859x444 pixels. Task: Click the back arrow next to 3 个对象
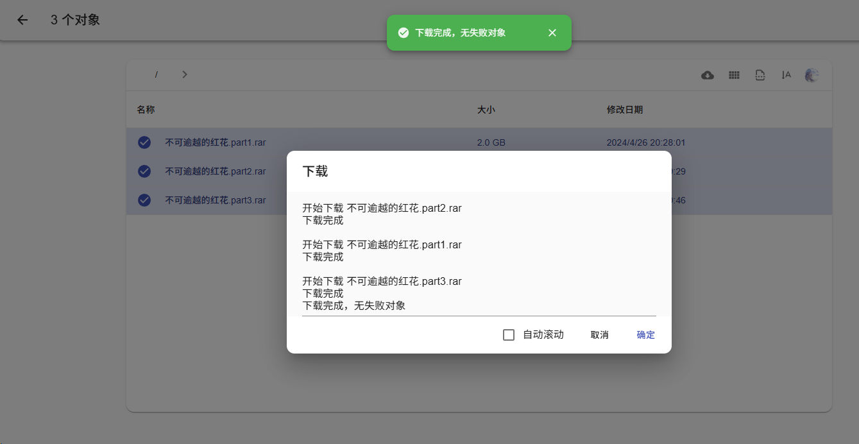click(22, 20)
